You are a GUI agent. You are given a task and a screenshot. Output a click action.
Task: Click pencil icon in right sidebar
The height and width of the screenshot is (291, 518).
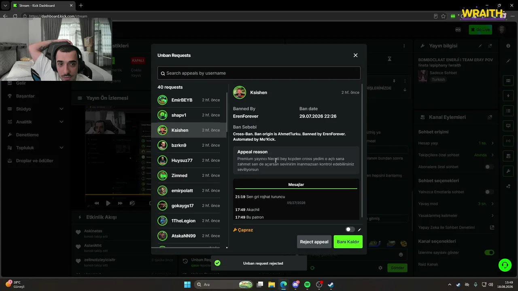coord(508,61)
